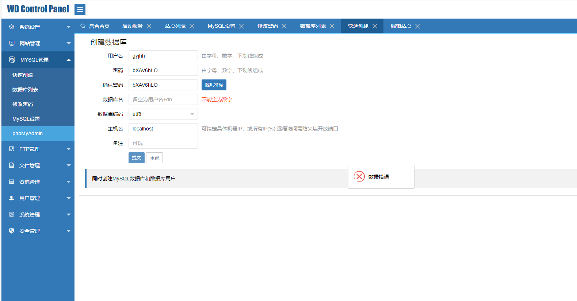Click the 网站管理 monitor icon

click(12, 43)
